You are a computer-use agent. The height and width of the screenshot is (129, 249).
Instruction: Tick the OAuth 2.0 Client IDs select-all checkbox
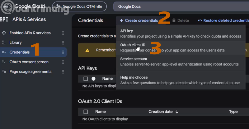(x=86, y=112)
